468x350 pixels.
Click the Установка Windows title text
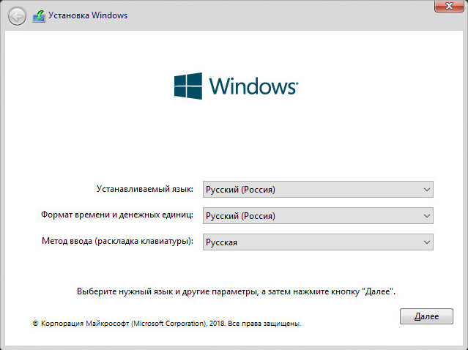(88, 15)
